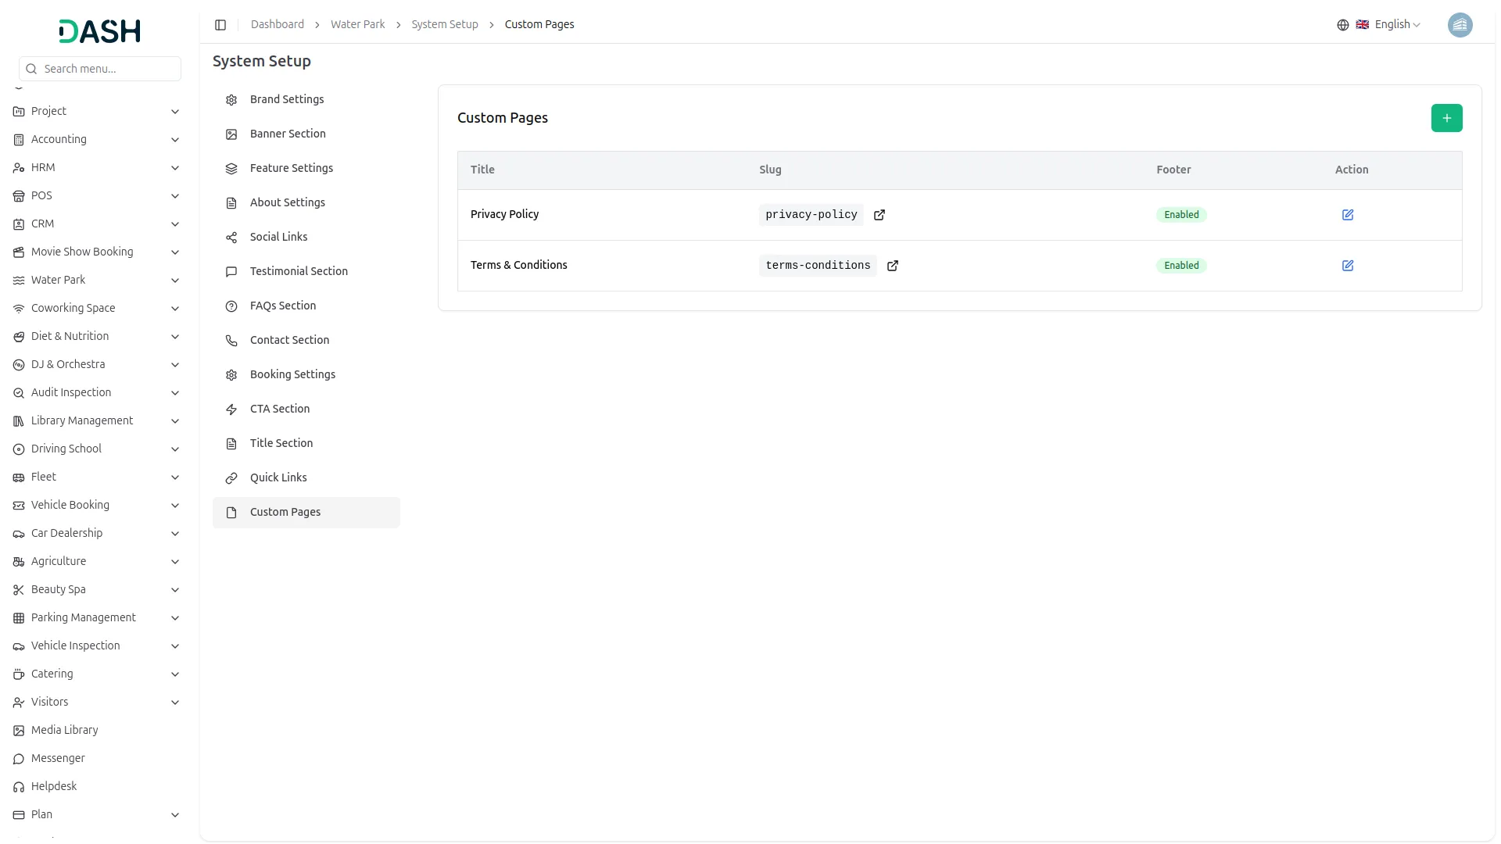Edit the Privacy Policy page entry
1501x844 pixels.
pos(1348,215)
